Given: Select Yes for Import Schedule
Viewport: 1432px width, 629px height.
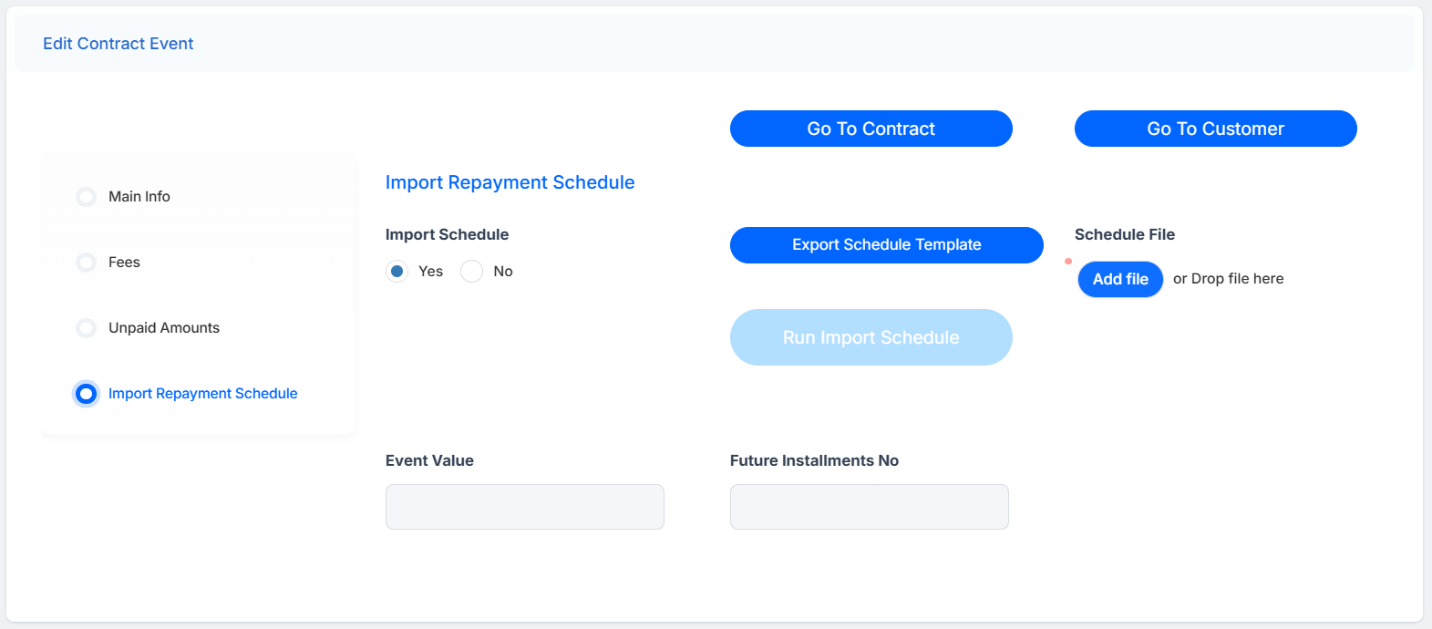Looking at the screenshot, I should click(x=397, y=272).
